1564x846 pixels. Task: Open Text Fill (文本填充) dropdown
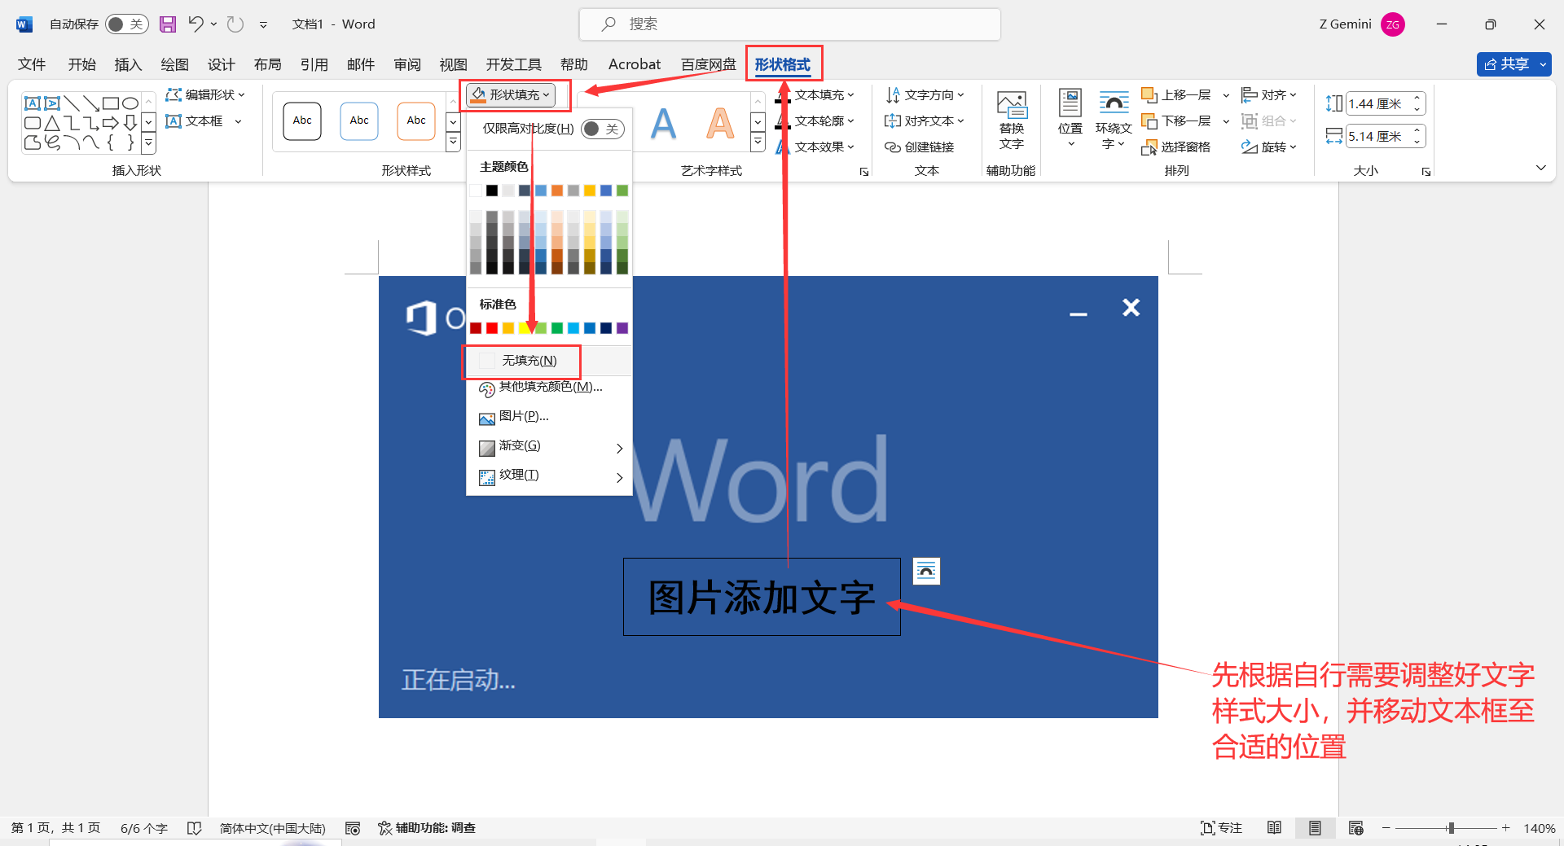pos(815,95)
